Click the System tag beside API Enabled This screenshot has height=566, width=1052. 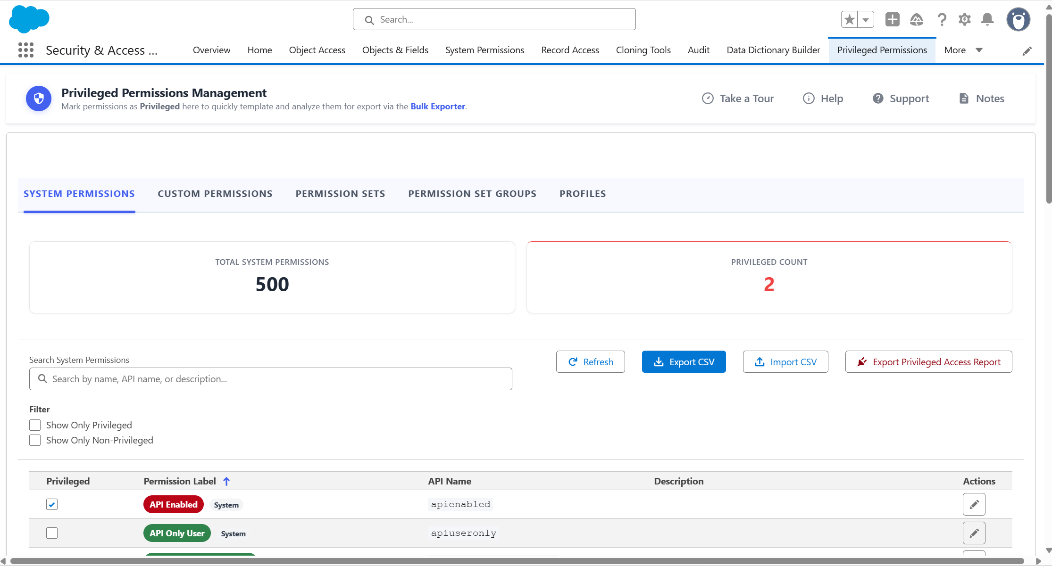226,505
